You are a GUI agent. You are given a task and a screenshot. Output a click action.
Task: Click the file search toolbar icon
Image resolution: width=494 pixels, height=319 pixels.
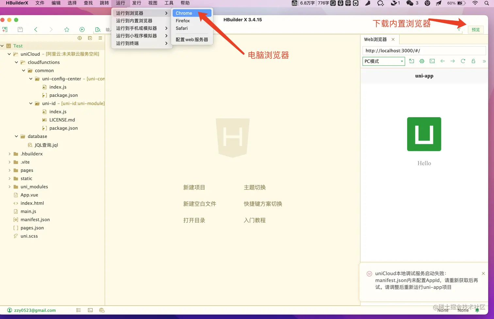click(x=98, y=29)
